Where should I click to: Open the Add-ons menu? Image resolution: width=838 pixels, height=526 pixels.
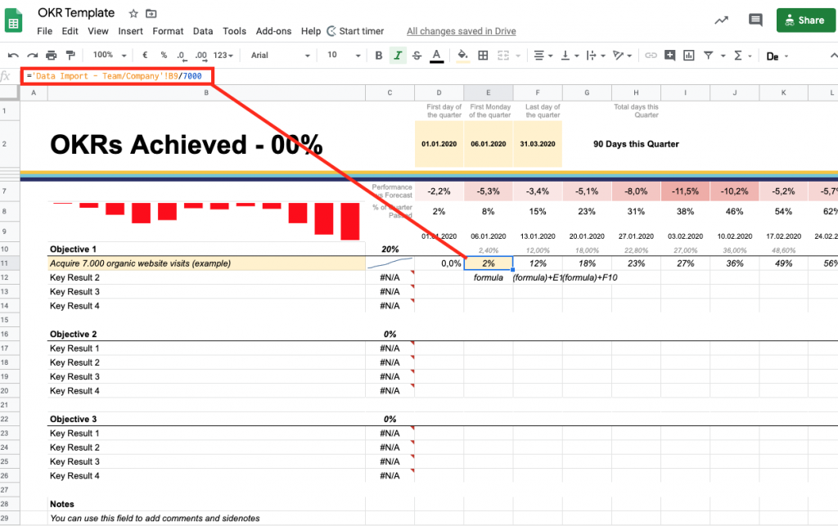tap(273, 31)
